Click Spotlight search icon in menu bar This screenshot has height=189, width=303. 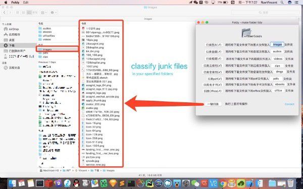pyautogui.click(x=282, y=3)
